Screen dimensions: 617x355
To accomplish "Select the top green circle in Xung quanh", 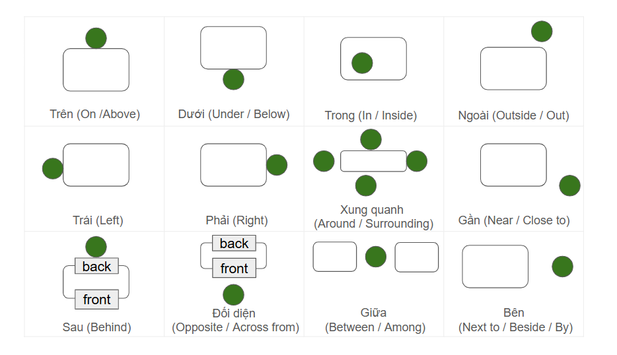I will point(371,139).
